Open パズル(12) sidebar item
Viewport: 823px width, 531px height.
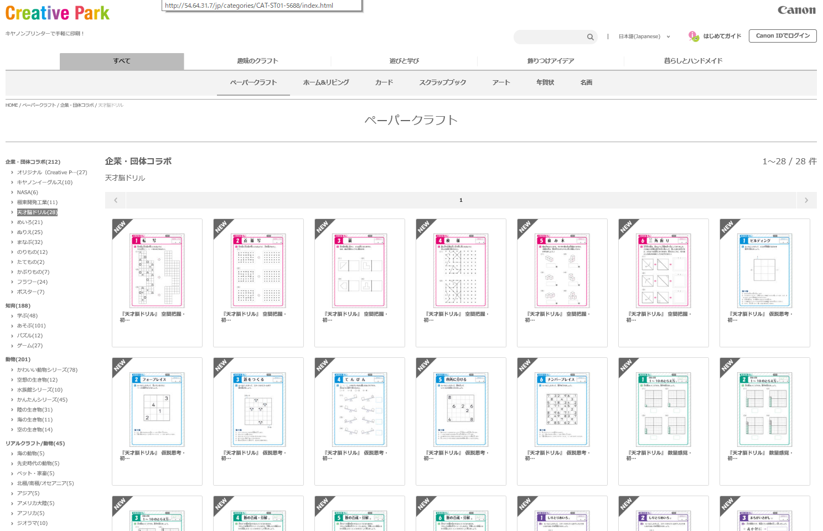click(x=29, y=336)
